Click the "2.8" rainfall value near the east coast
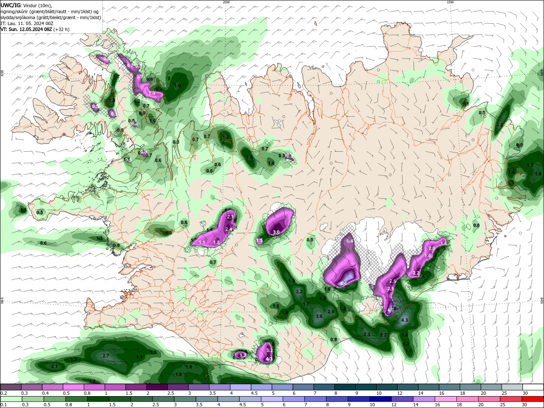Viewport: 544px width, 408px height. pos(500,125)
